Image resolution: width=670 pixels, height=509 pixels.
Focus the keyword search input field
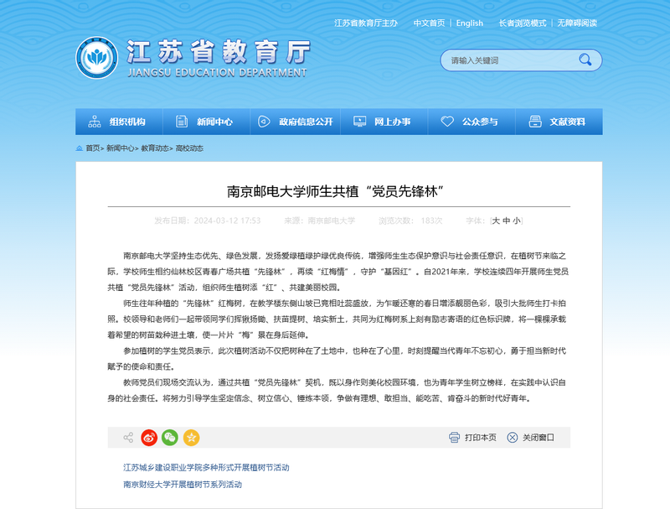507,60
